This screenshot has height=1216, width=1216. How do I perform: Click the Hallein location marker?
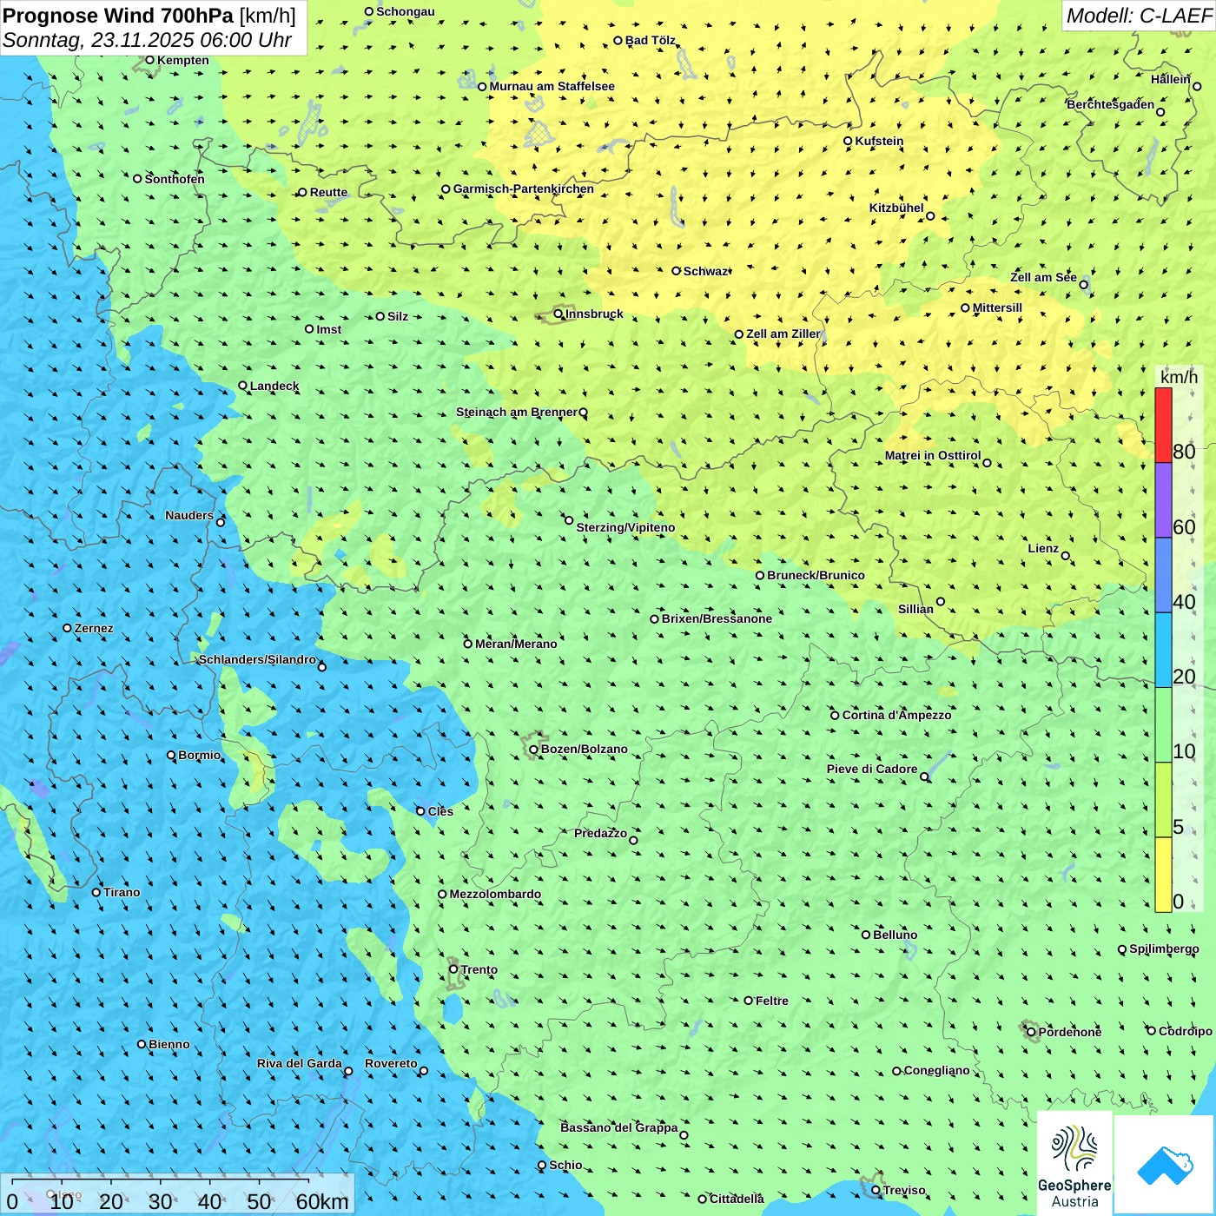coord(1196,86)
